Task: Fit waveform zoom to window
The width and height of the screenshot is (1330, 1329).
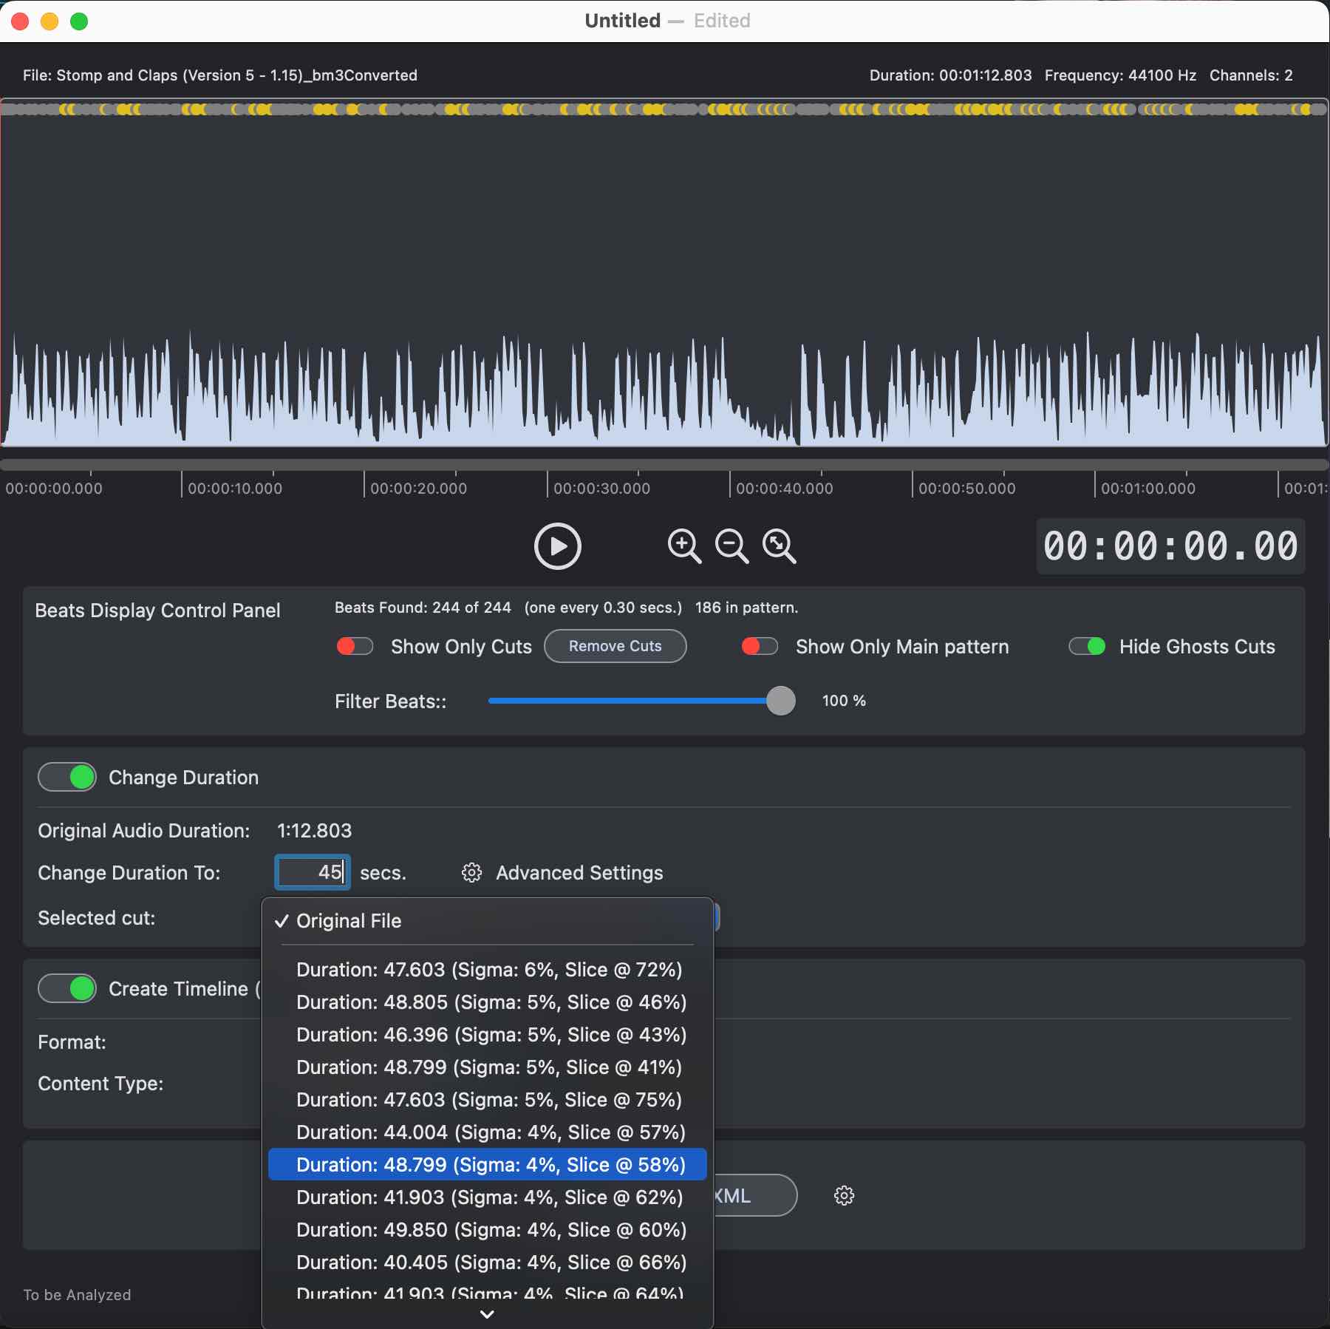Action: pyautogui.click(x=780, y=546)
